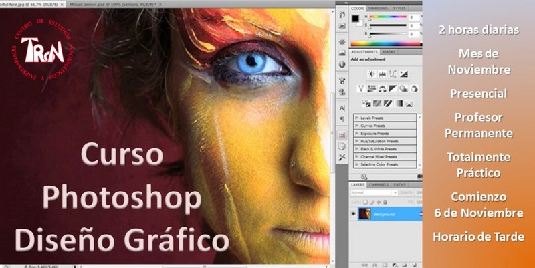Add a Photo Filter adjustment
The image size is (535, 268).
tap(403, 89)
